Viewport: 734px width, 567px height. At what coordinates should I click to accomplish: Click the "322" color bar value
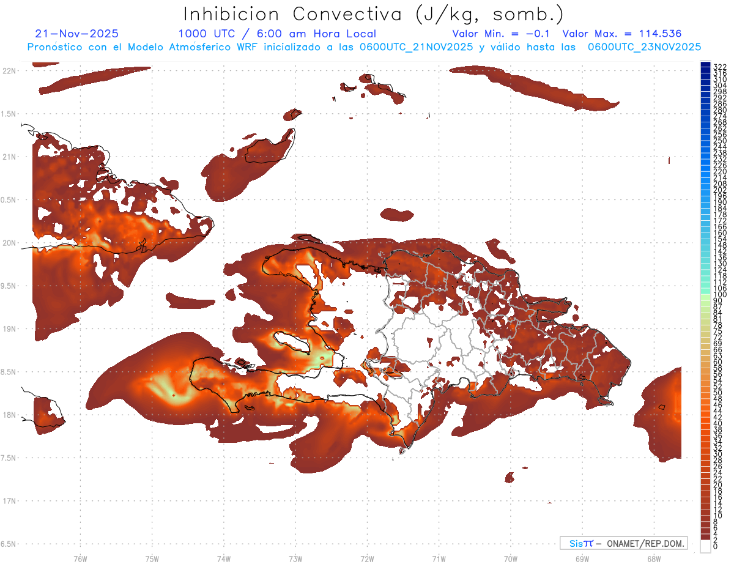[719, 67]
